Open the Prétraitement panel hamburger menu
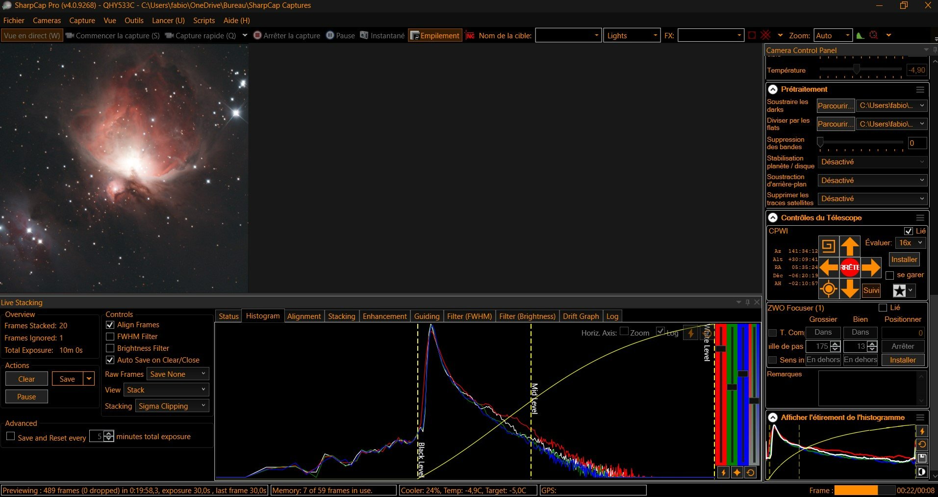 [x=920, y=90]
